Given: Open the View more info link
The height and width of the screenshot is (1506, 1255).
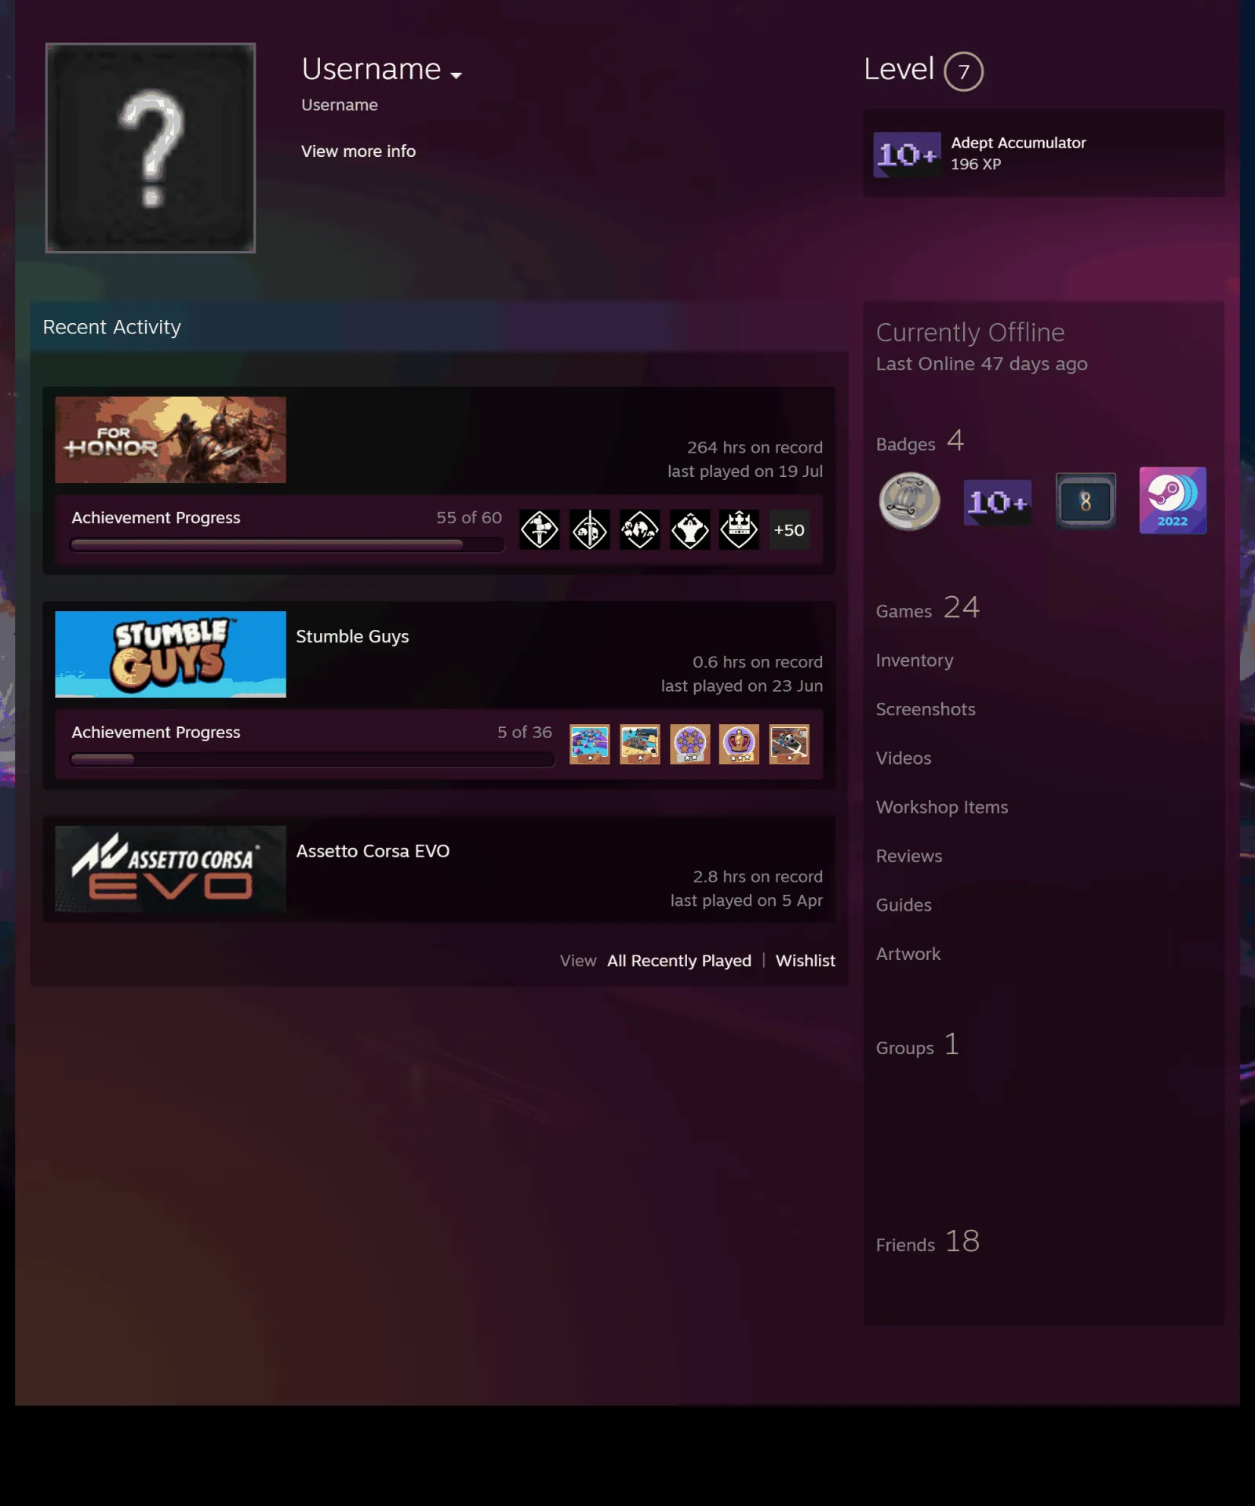Looking at the screenshot, I should (358, 151).
